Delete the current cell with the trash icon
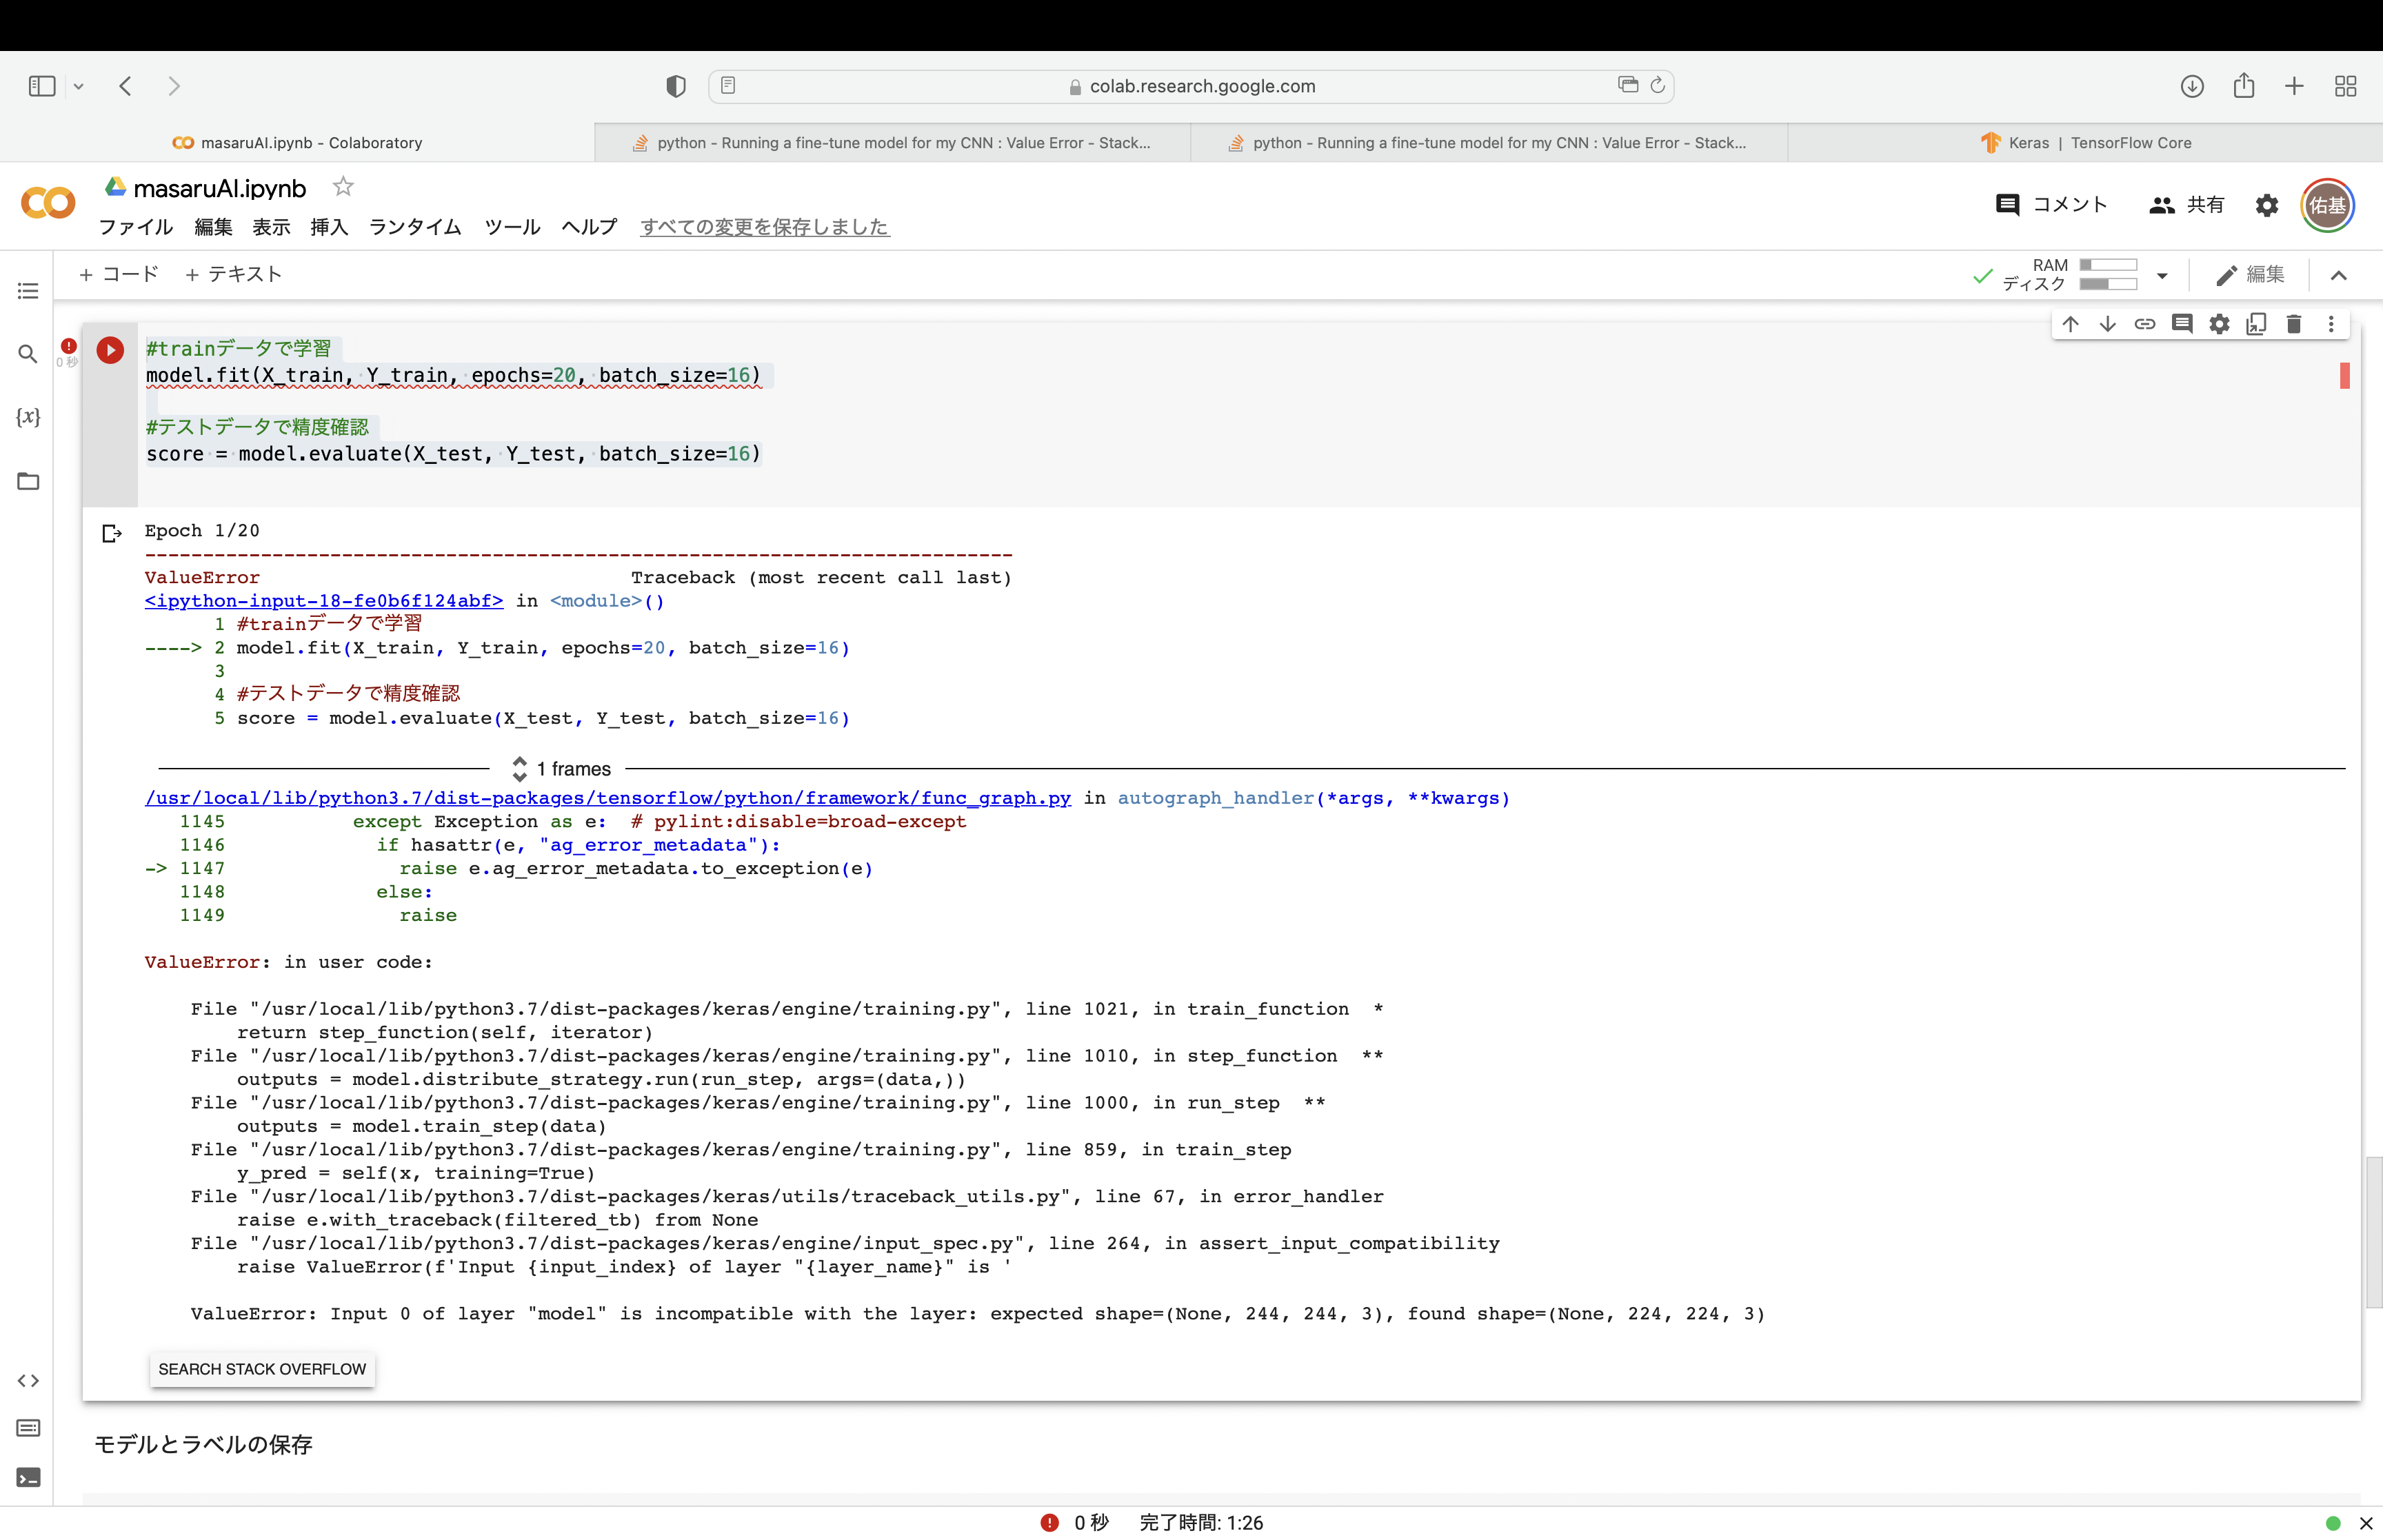 click(x=2294, y=324)
